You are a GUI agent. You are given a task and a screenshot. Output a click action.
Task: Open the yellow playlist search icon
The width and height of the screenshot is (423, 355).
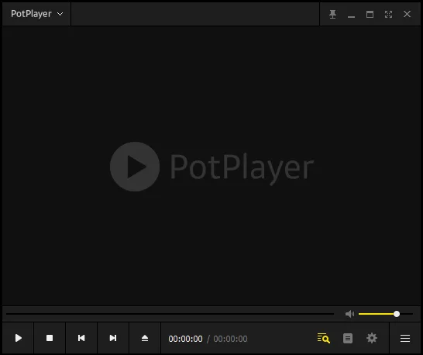pyautogui.click(x=324, y=338)
